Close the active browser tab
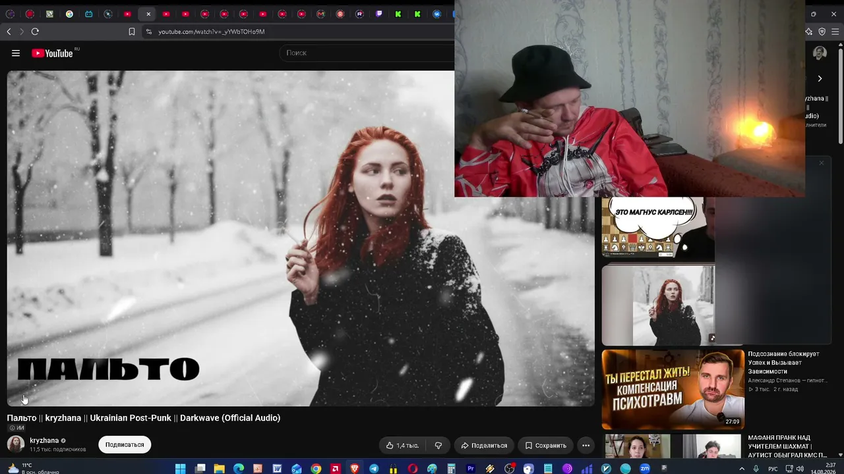Viewport: 844px width, 474px height. click(148, 14)
